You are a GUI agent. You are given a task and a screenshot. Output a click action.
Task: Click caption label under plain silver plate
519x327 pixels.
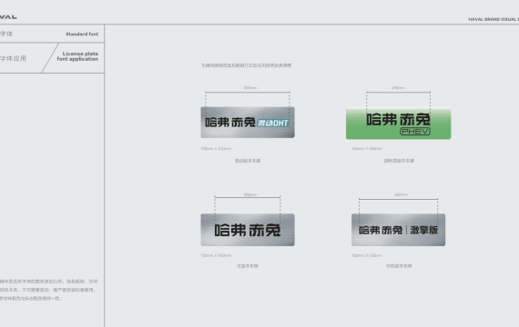pyautogui.click(x=248, y=266)
